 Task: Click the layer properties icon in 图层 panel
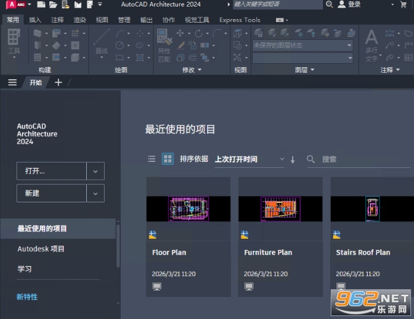click(258, 33)
